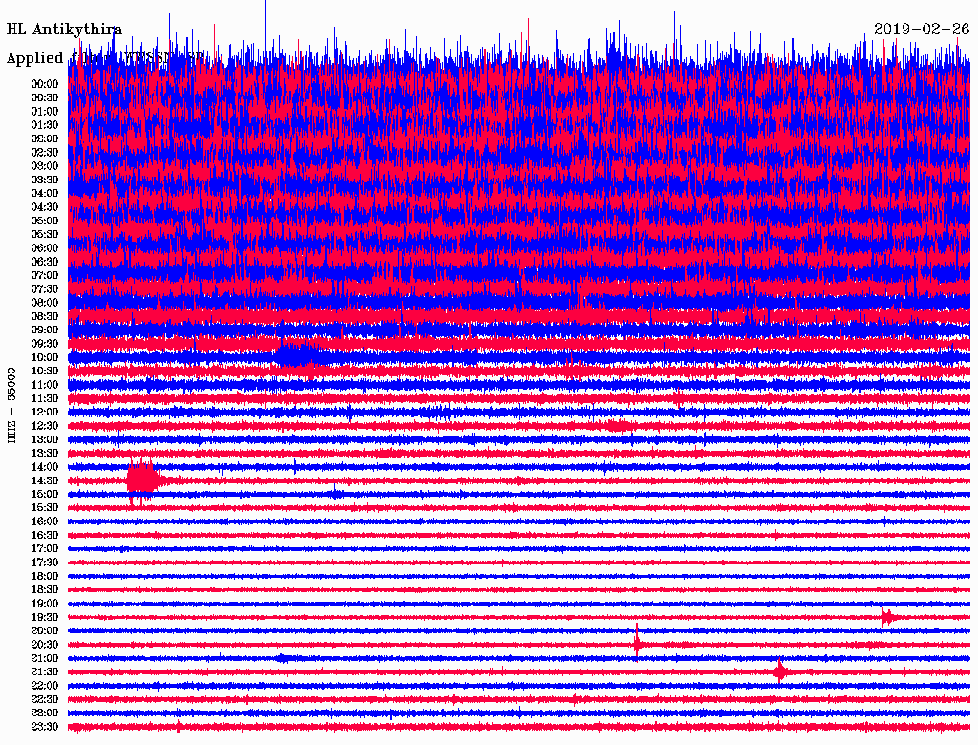Screen dimensions: 978x745
Task: Click the large red seismic event at 14:30
Action: click(142, 479)
